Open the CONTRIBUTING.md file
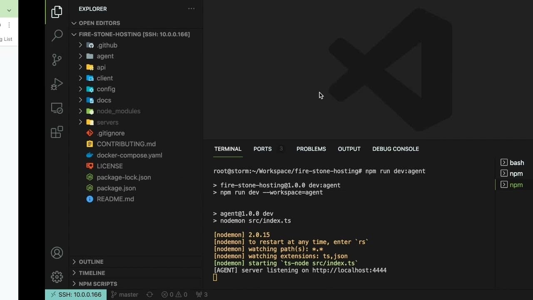Image resolution: width=533 pixels, height=300 pixels. click(x=126, y=144)
